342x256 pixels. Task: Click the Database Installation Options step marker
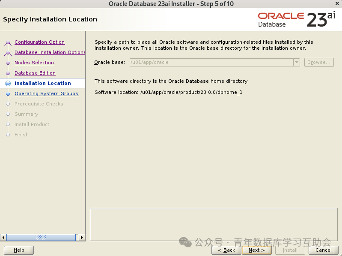click(x=8, y=53)
